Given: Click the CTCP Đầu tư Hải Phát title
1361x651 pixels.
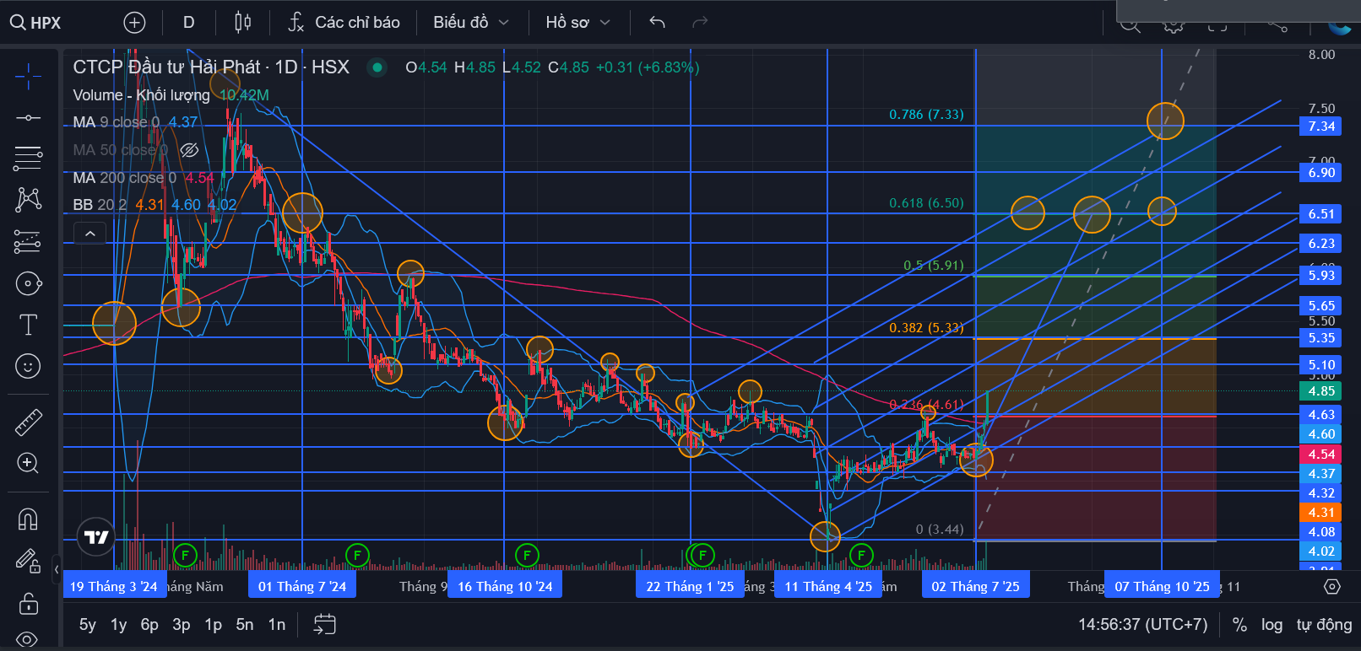Looking at the screenshot, I should 211,67.
